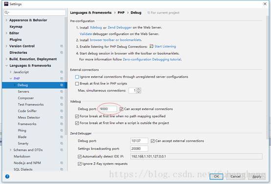Expand the JavaScript node
This screenshot has width=271, height=184.
(x=11, y=72)
